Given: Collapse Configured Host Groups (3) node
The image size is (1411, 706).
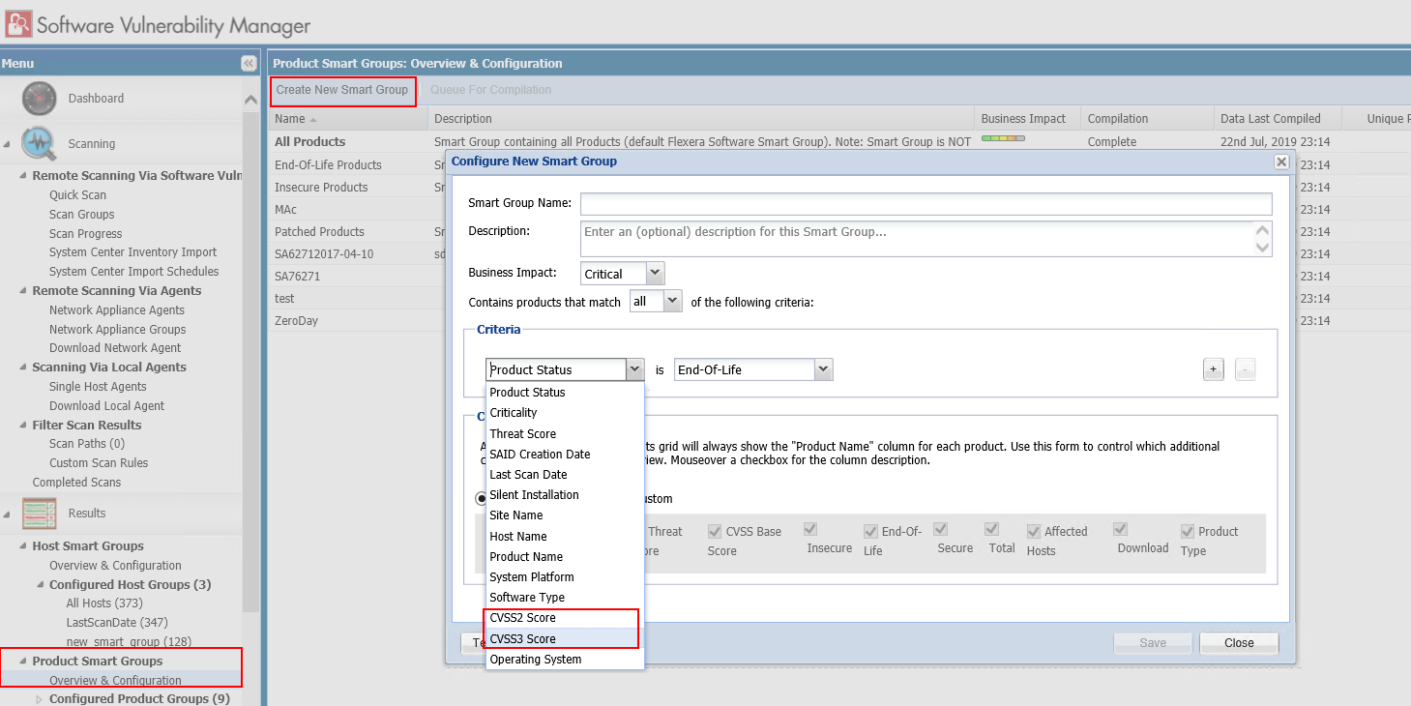Looking at the screenshot, I should click(x=40, y=585).
